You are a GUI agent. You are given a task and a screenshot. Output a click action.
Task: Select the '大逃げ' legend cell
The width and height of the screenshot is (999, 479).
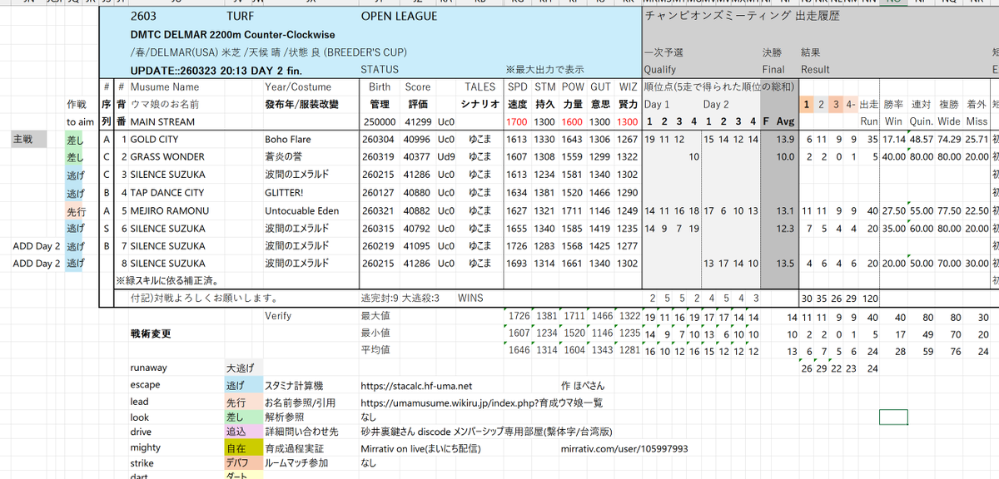point(242,368)
